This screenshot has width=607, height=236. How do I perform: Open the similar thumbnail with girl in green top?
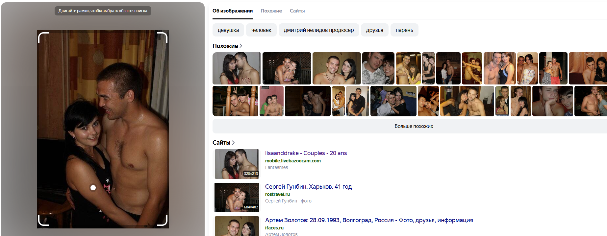271,101
